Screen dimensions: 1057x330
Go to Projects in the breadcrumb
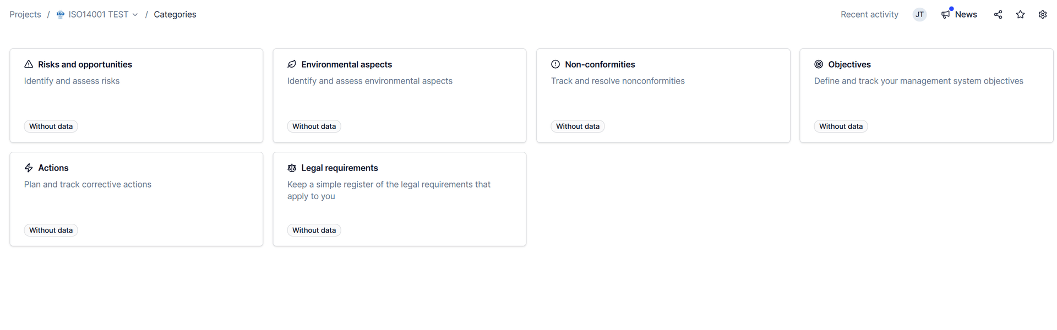tap(25, 15)
